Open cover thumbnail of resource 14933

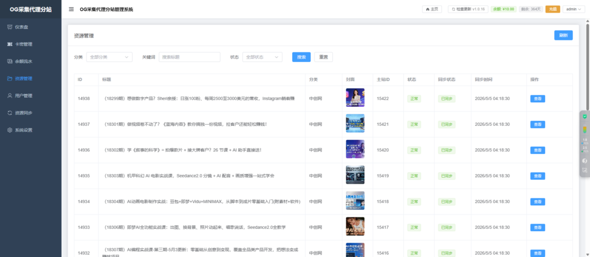[x=355, y=227]
